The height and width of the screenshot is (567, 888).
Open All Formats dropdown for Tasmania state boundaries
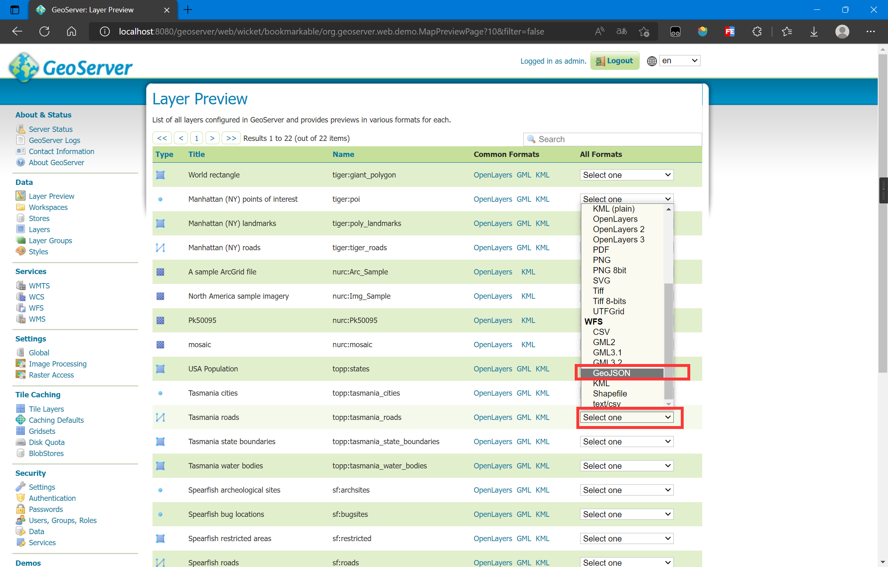[627, 441]
